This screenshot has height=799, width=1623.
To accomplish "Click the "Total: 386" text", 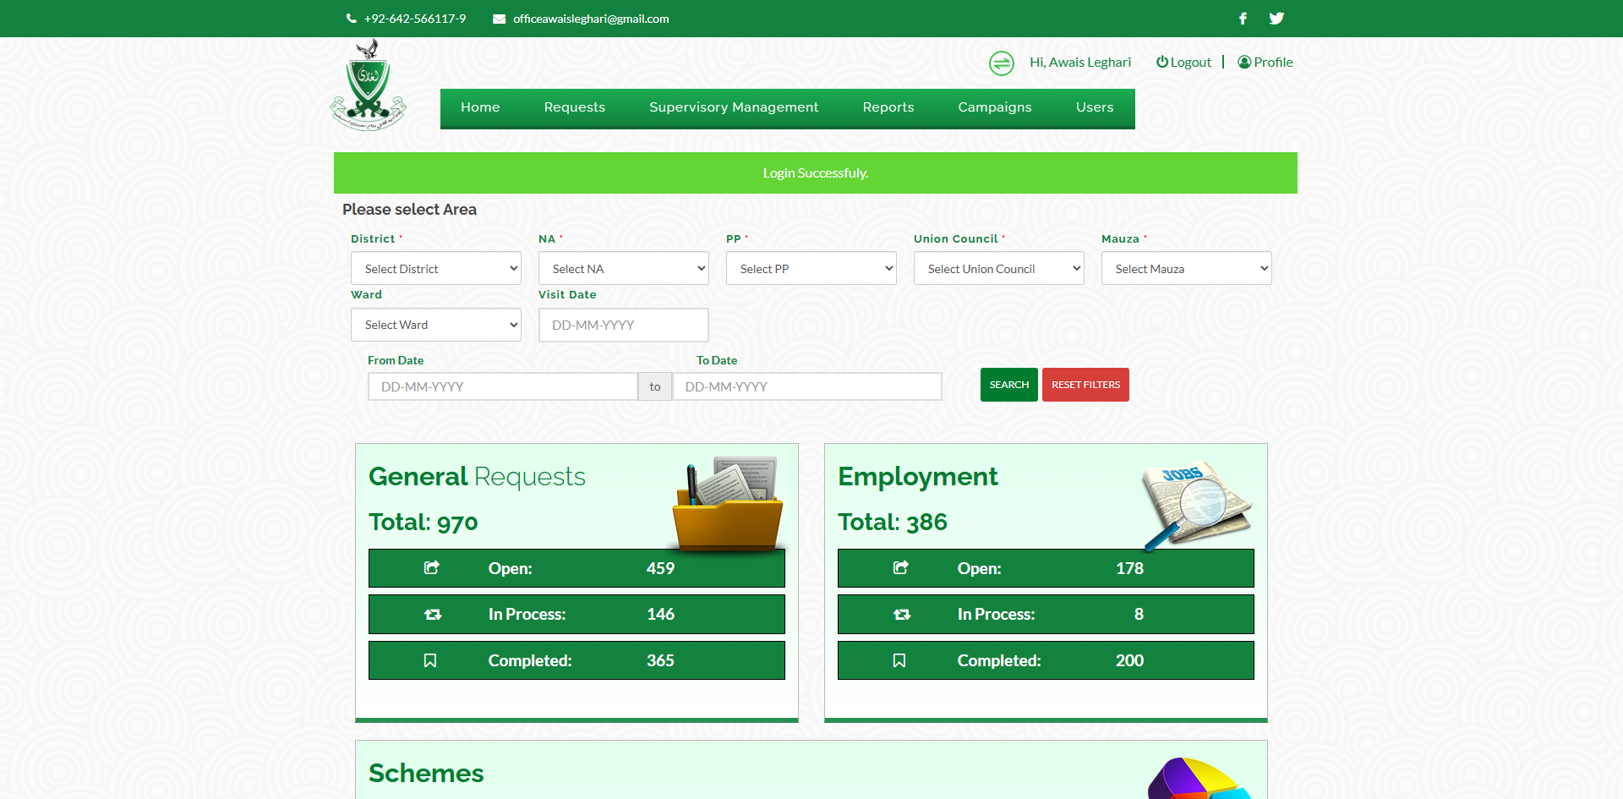I will coord(893,523).
